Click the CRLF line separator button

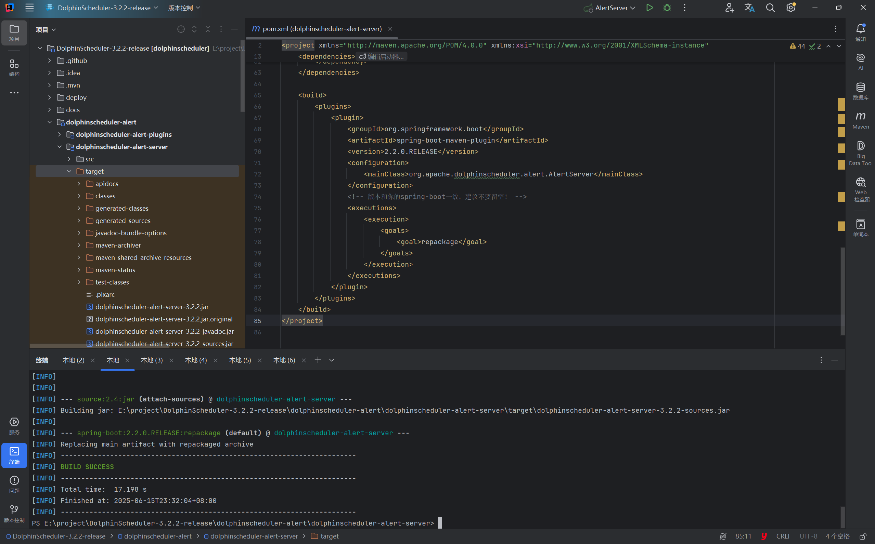[783, 536]
